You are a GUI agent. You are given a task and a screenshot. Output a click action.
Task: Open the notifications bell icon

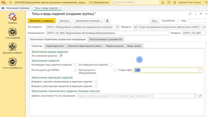tap(162, 2)
